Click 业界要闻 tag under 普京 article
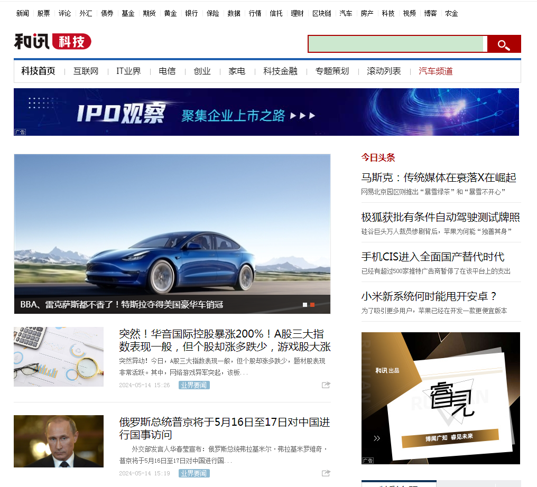Image resolution: width=537 pixels, height=487 pixels. click(194, 473)
